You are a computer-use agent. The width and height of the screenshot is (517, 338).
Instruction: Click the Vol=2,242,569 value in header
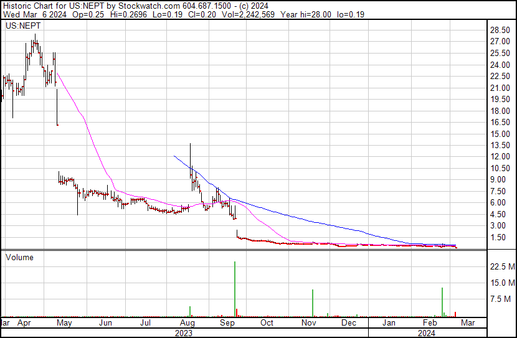(x=248, y=14)
